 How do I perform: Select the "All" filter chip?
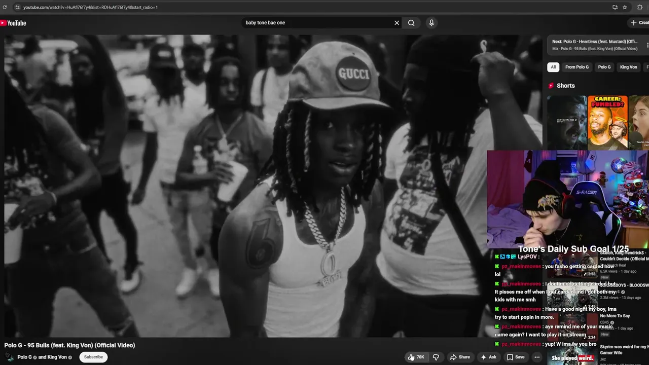[553, 67]
